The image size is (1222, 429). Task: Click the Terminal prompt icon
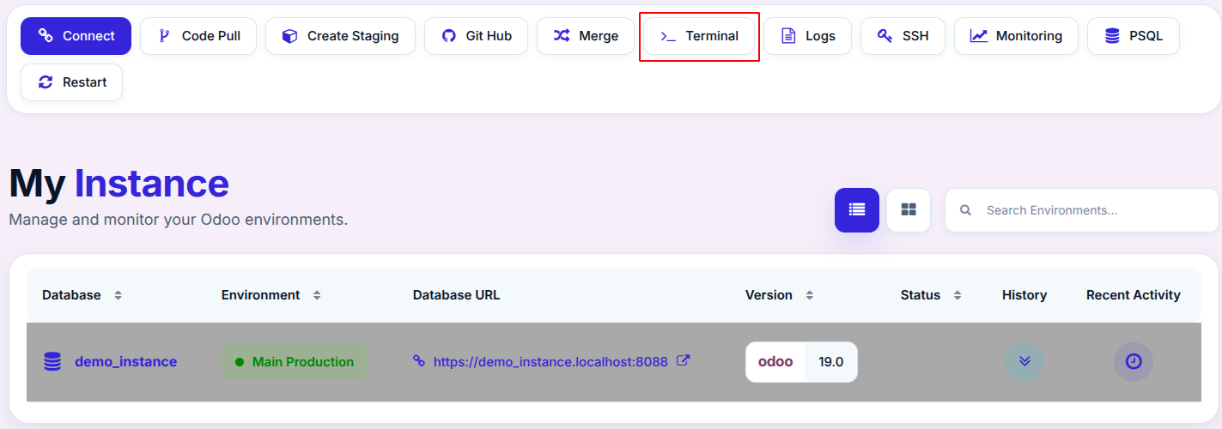(668, 36)
